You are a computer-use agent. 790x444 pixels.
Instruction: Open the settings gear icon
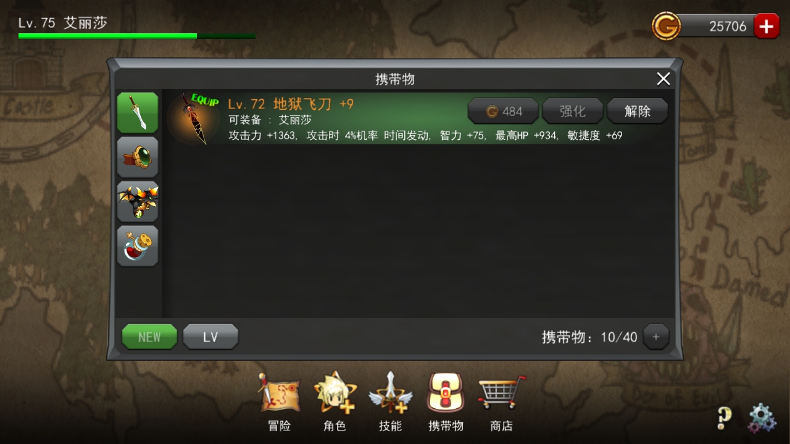pyautogui.click(x=762, y=418)
